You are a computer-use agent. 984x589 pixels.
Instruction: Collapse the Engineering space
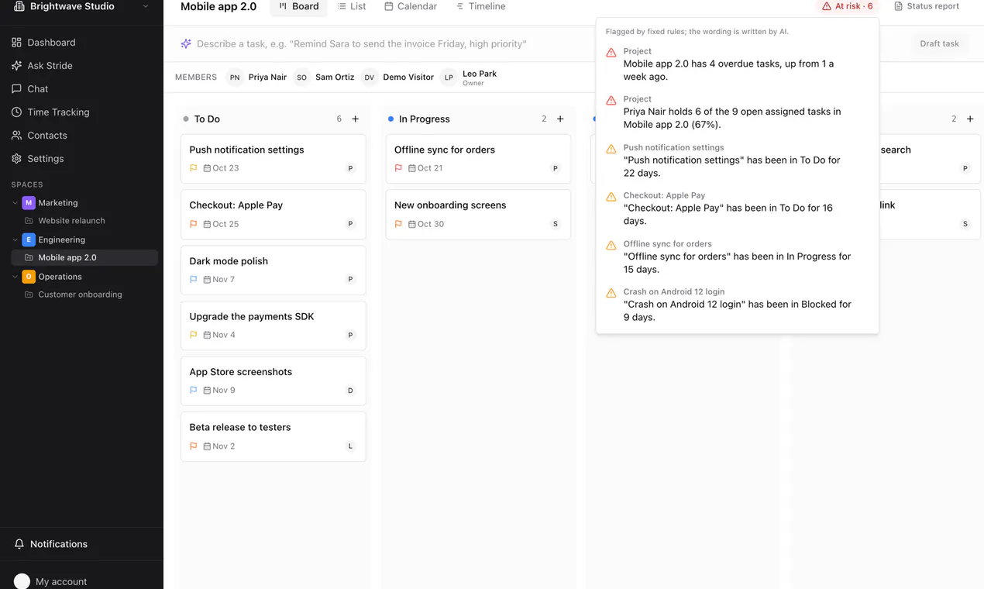(15, 239)
